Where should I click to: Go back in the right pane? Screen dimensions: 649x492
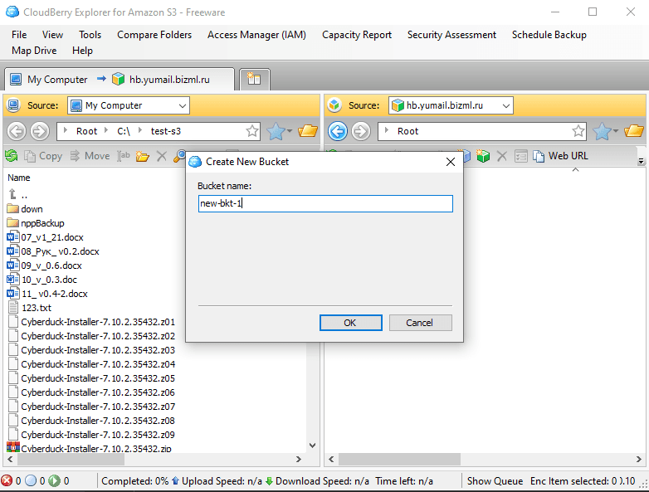[x=338, y=132]
